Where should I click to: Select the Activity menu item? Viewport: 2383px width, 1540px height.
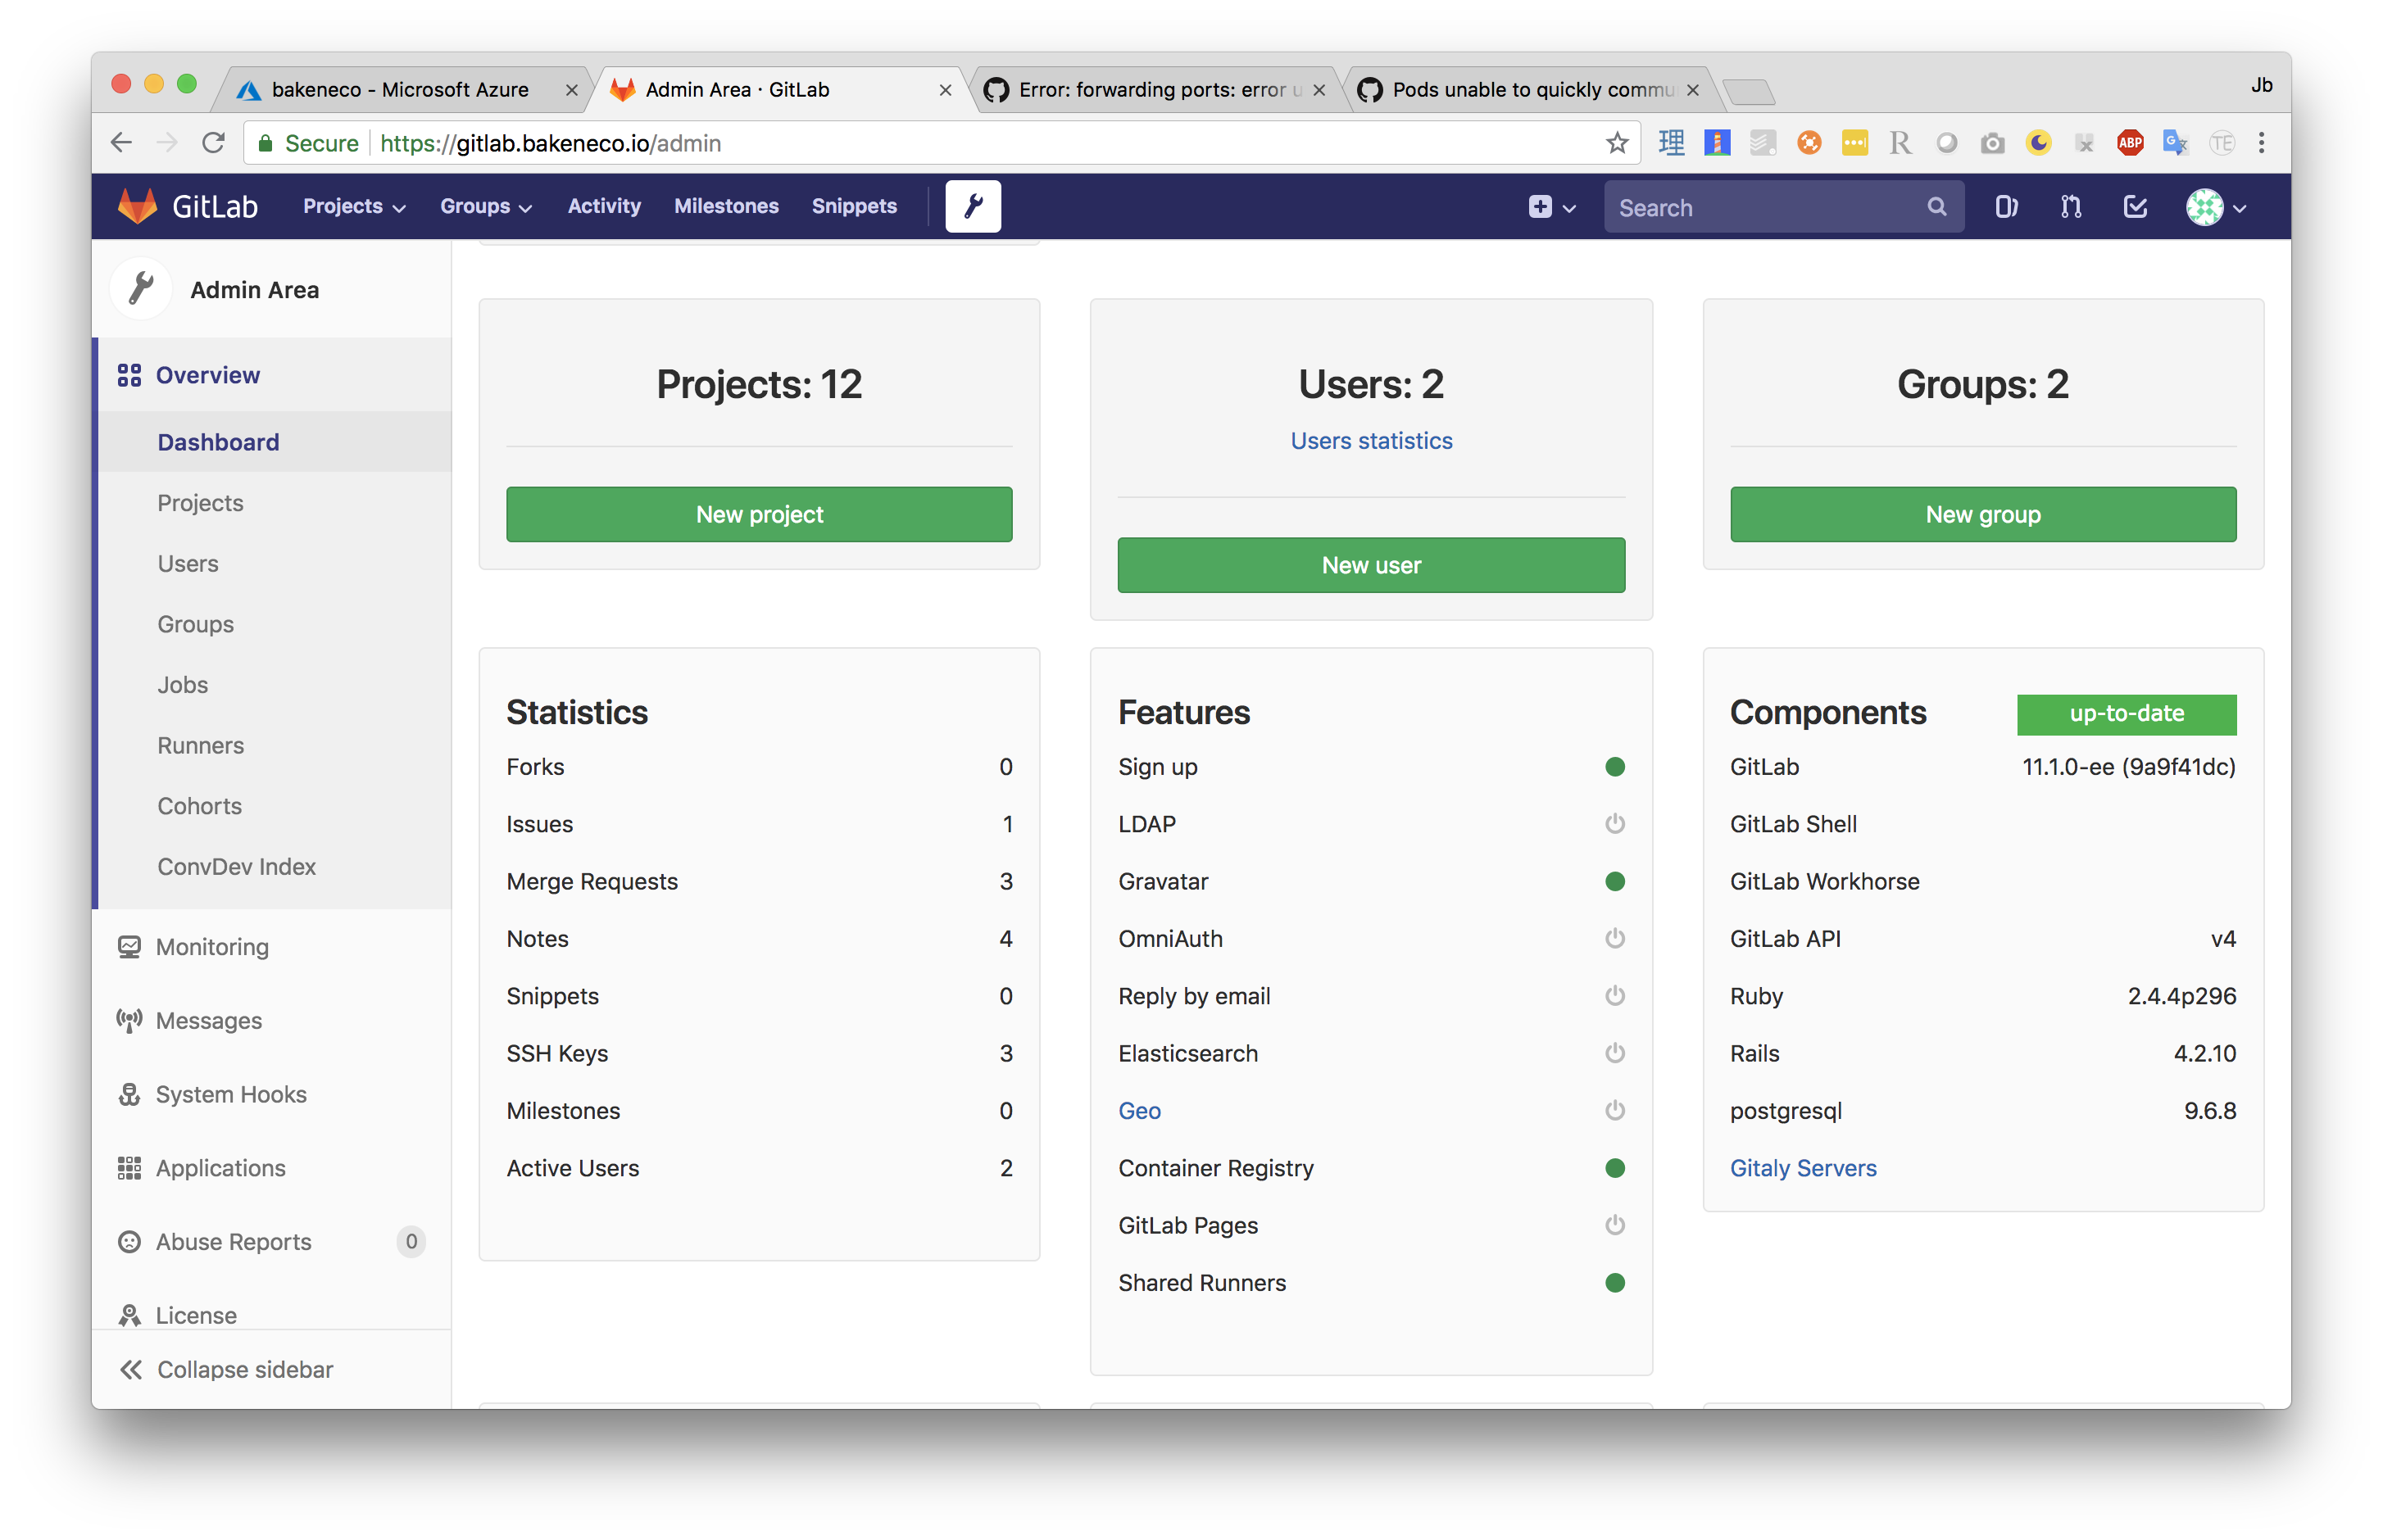pyautogui.click(x=603, y=206)
